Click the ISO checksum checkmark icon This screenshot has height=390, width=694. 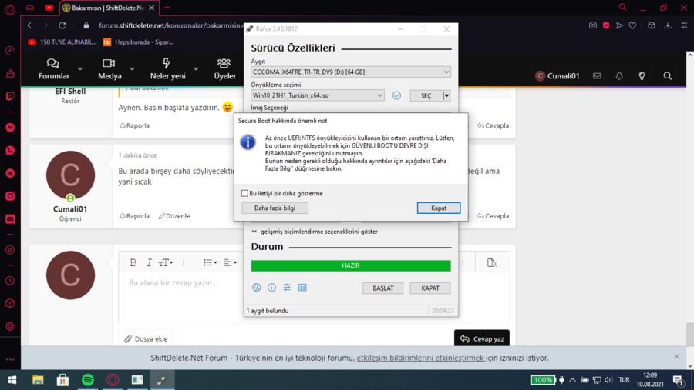click(x=396, y=95)
